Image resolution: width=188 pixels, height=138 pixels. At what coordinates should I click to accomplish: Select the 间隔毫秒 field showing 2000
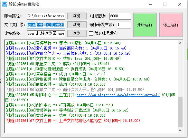click(x=120, y=16)
